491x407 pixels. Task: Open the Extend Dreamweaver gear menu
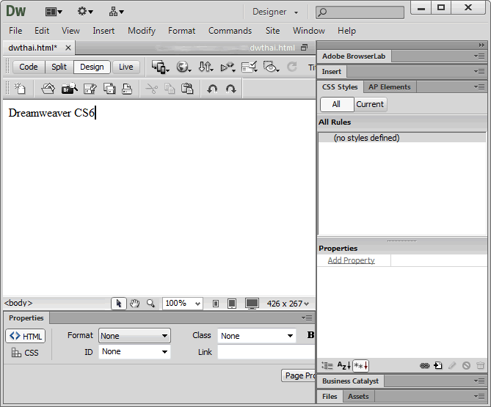(85, 12)
